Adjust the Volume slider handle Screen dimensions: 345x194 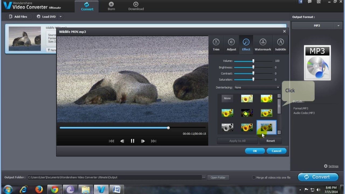(253, 61)
